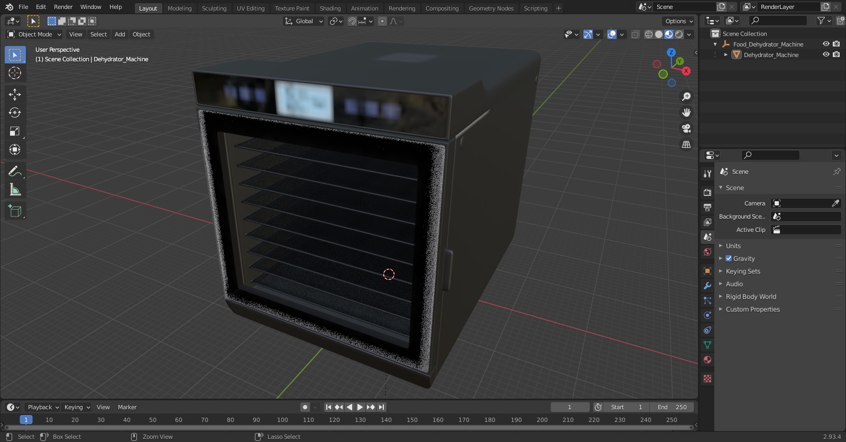Open Texture properties tab

coord(707,379)
